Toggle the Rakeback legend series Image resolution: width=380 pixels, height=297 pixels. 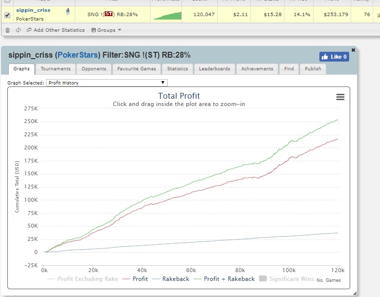pyautogui.click(x=170, y=279)
